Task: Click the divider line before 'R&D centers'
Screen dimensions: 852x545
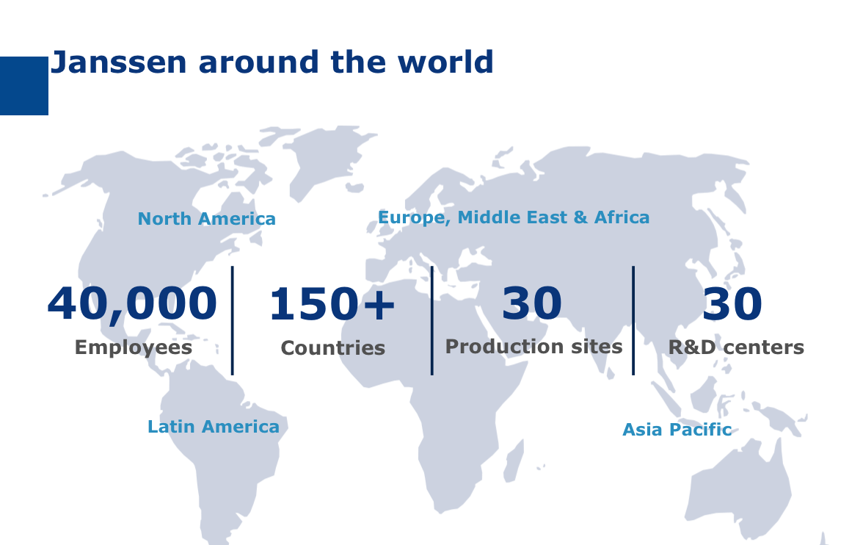Action: coord(632,320)
